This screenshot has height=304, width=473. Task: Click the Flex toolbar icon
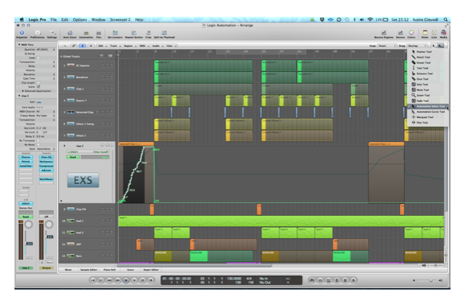pyautogui.click(x=99, y=34)
